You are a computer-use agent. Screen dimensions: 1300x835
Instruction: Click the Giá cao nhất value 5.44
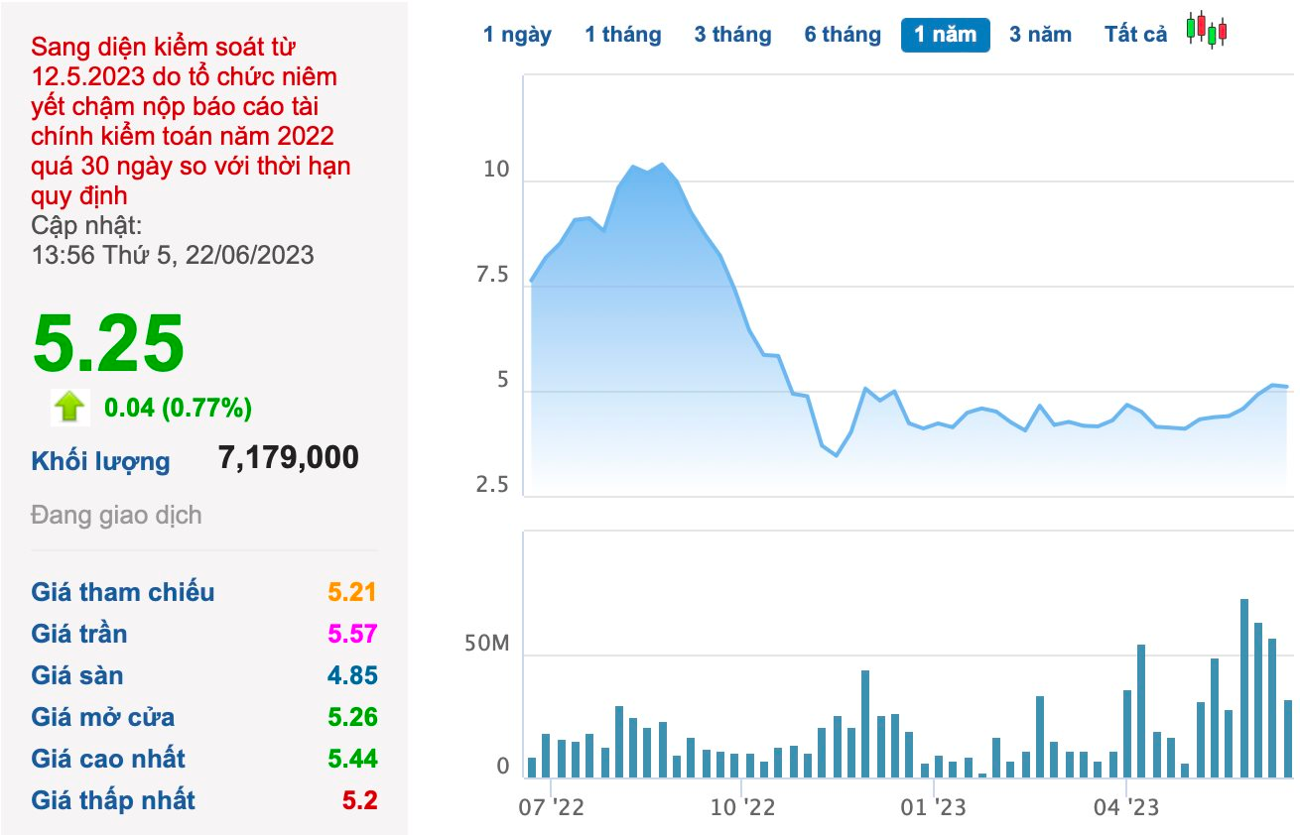pyautogui.click(x=352, y=759)
